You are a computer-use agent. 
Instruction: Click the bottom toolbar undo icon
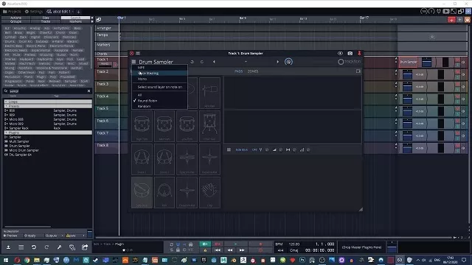(x=34, y=247)
